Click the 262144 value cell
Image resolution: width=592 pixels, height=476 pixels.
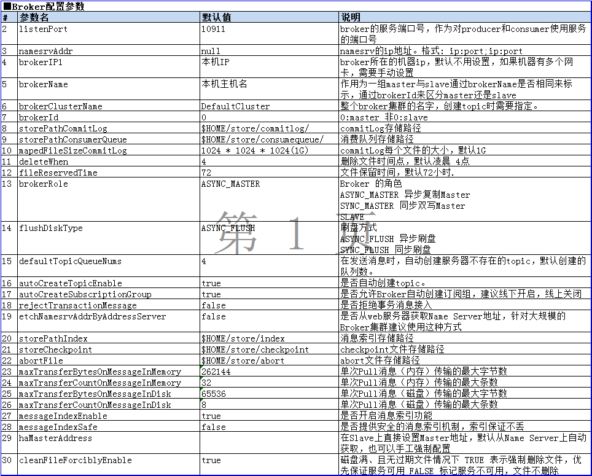point(269,371)
